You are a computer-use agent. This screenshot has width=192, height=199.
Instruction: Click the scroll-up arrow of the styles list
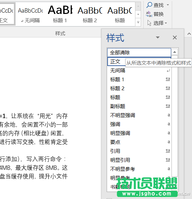click(175, 52)
